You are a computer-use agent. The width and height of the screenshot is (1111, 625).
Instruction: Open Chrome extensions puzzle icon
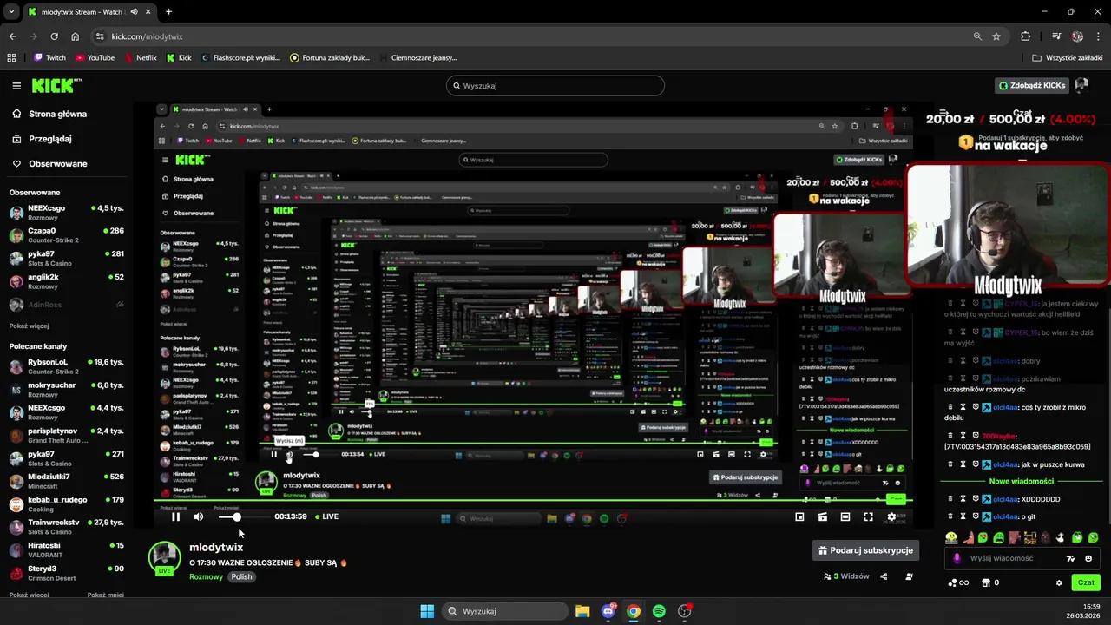point(1026,36)
